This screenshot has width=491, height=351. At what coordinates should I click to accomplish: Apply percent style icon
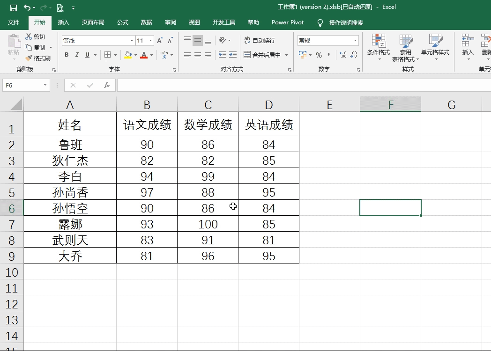319,55
